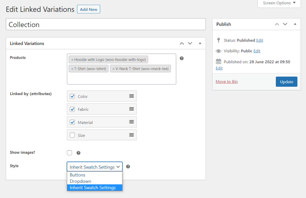Uncheck the Color attribute checkbox
The image size is (306, 198).
72,96
